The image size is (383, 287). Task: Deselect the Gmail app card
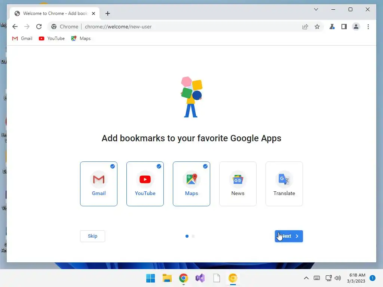(99, 184)
